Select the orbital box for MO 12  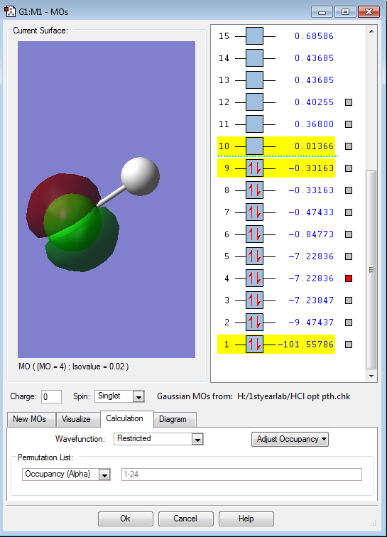254,102
